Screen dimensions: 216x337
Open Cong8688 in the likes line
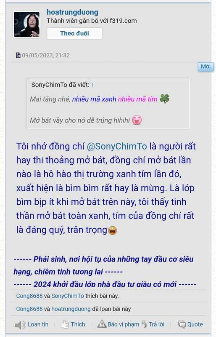[29, 296]
